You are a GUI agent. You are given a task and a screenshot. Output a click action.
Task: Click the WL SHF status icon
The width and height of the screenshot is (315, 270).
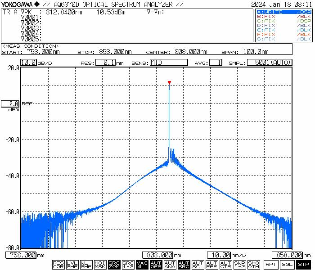(x=86, y=265)
